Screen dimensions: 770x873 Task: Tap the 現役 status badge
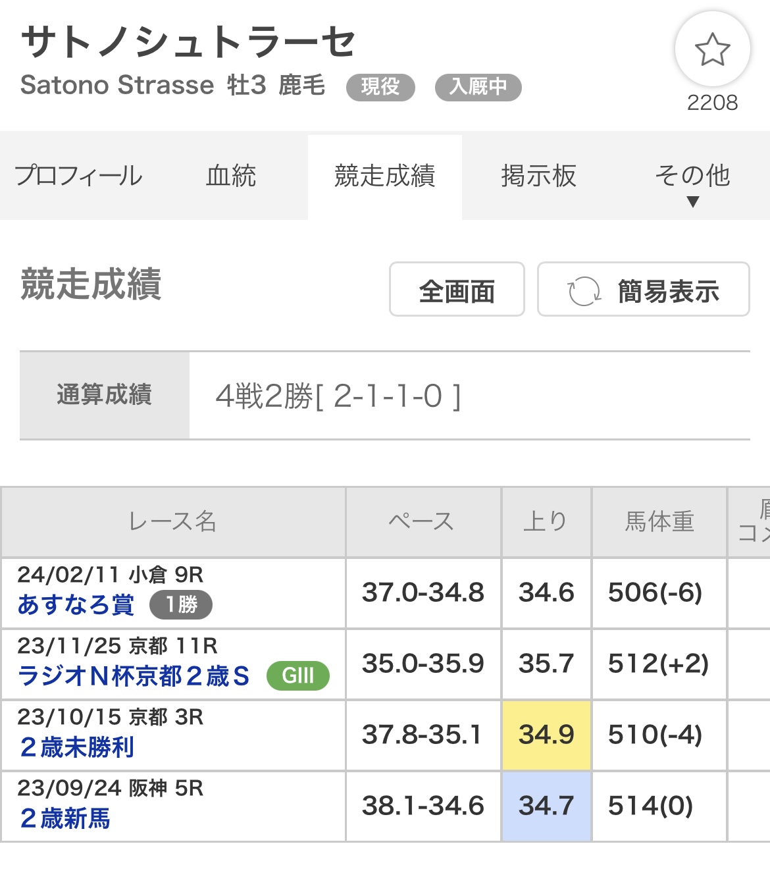click(x=380, y=87)
